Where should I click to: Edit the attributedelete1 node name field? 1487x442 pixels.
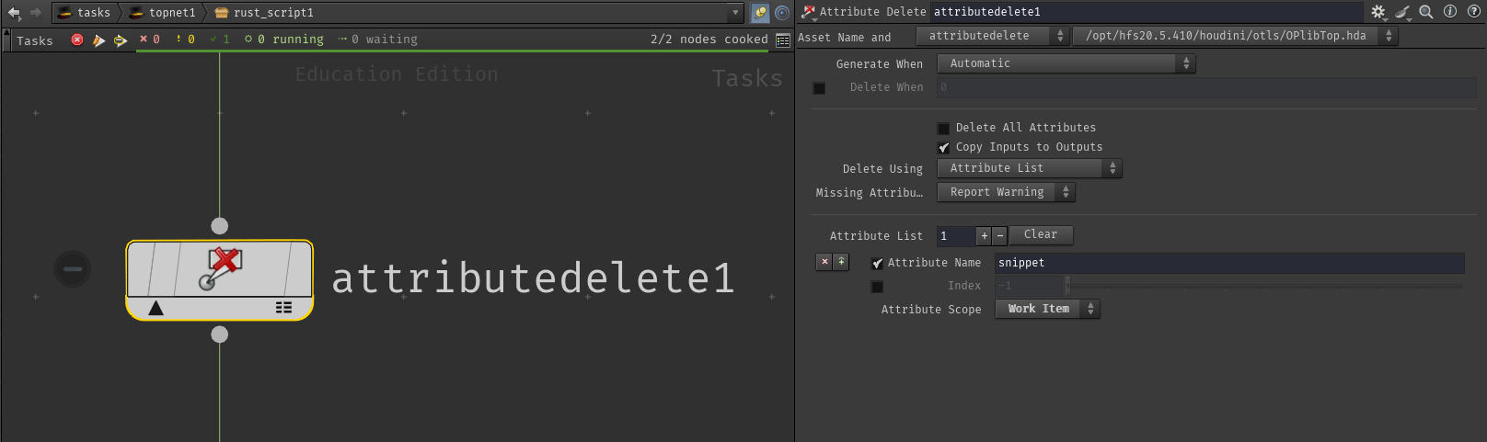pyautogui.click(x=1146, y=12)
